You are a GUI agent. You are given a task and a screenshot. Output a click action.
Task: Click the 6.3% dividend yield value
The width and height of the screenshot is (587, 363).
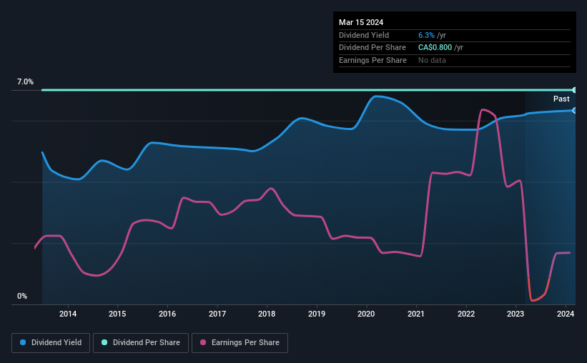point(426,35)
